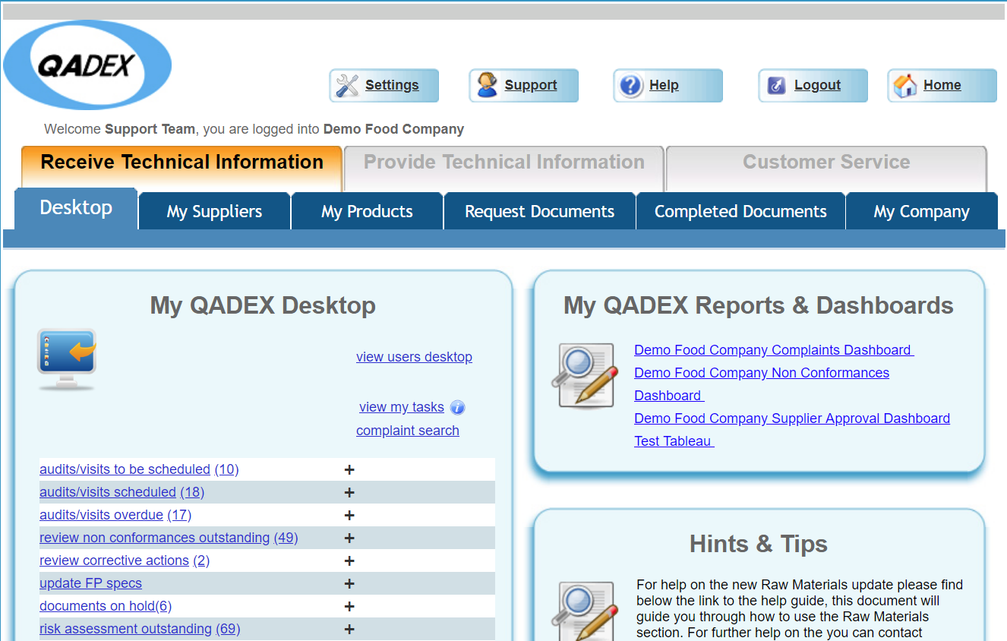The image size is (1007, 641).
Task: Open the Settings link
Action: (392, 85)
